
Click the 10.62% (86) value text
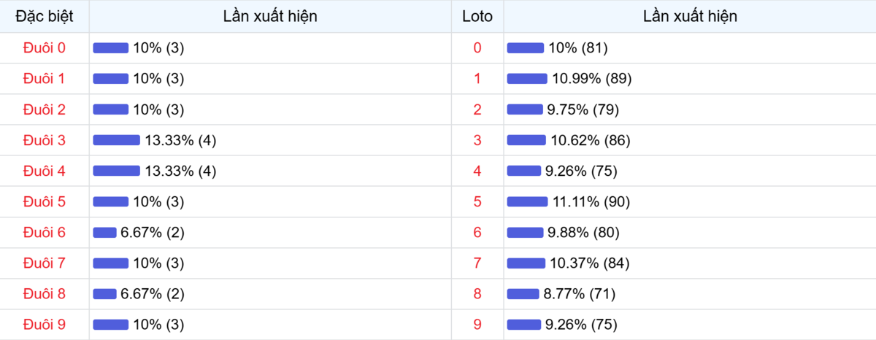pyautogui.click(x=590, y=140)
